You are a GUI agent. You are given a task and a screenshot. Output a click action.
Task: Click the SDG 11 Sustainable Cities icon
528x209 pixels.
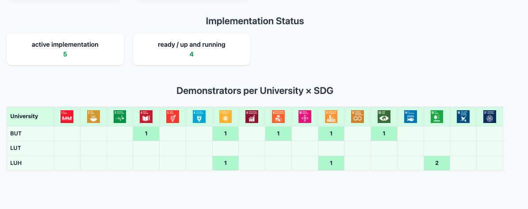tap(331, 116)
